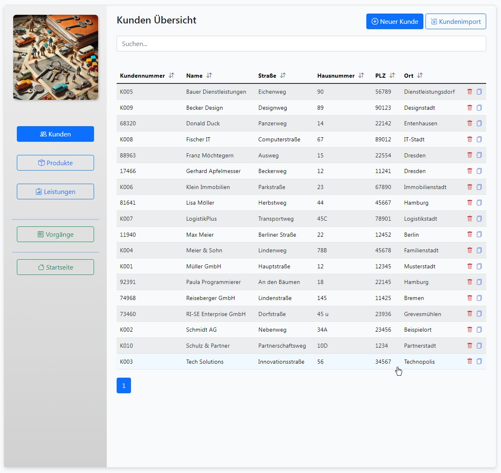Sort table by Kundennummer column
The image size is (501, 473).
(171, 76)
